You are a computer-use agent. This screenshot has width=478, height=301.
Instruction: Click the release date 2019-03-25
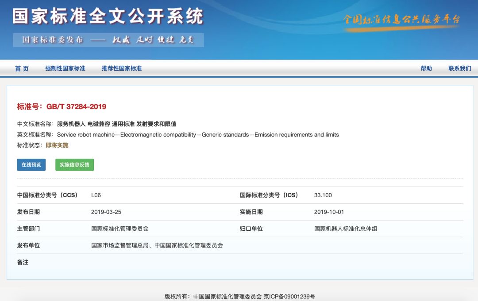point(106,212)
